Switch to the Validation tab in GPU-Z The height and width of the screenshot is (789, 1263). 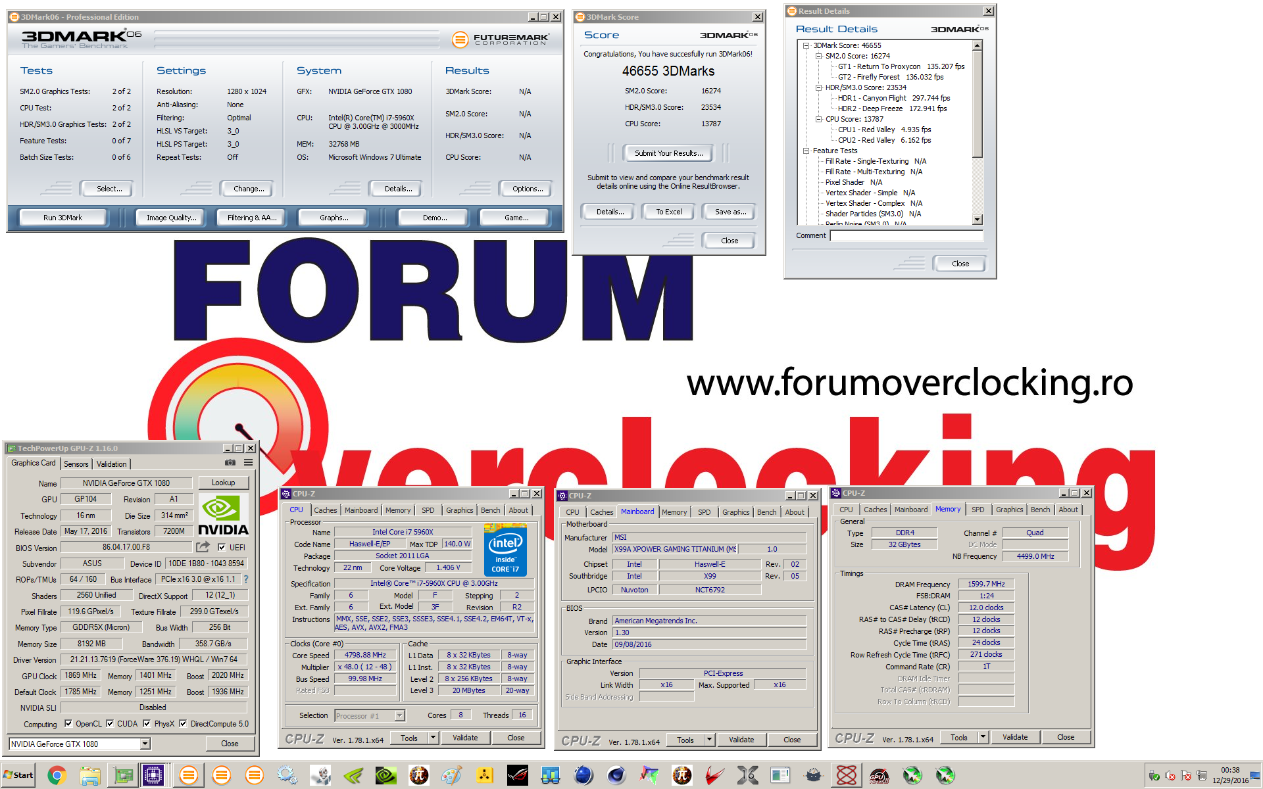[111, 464]
